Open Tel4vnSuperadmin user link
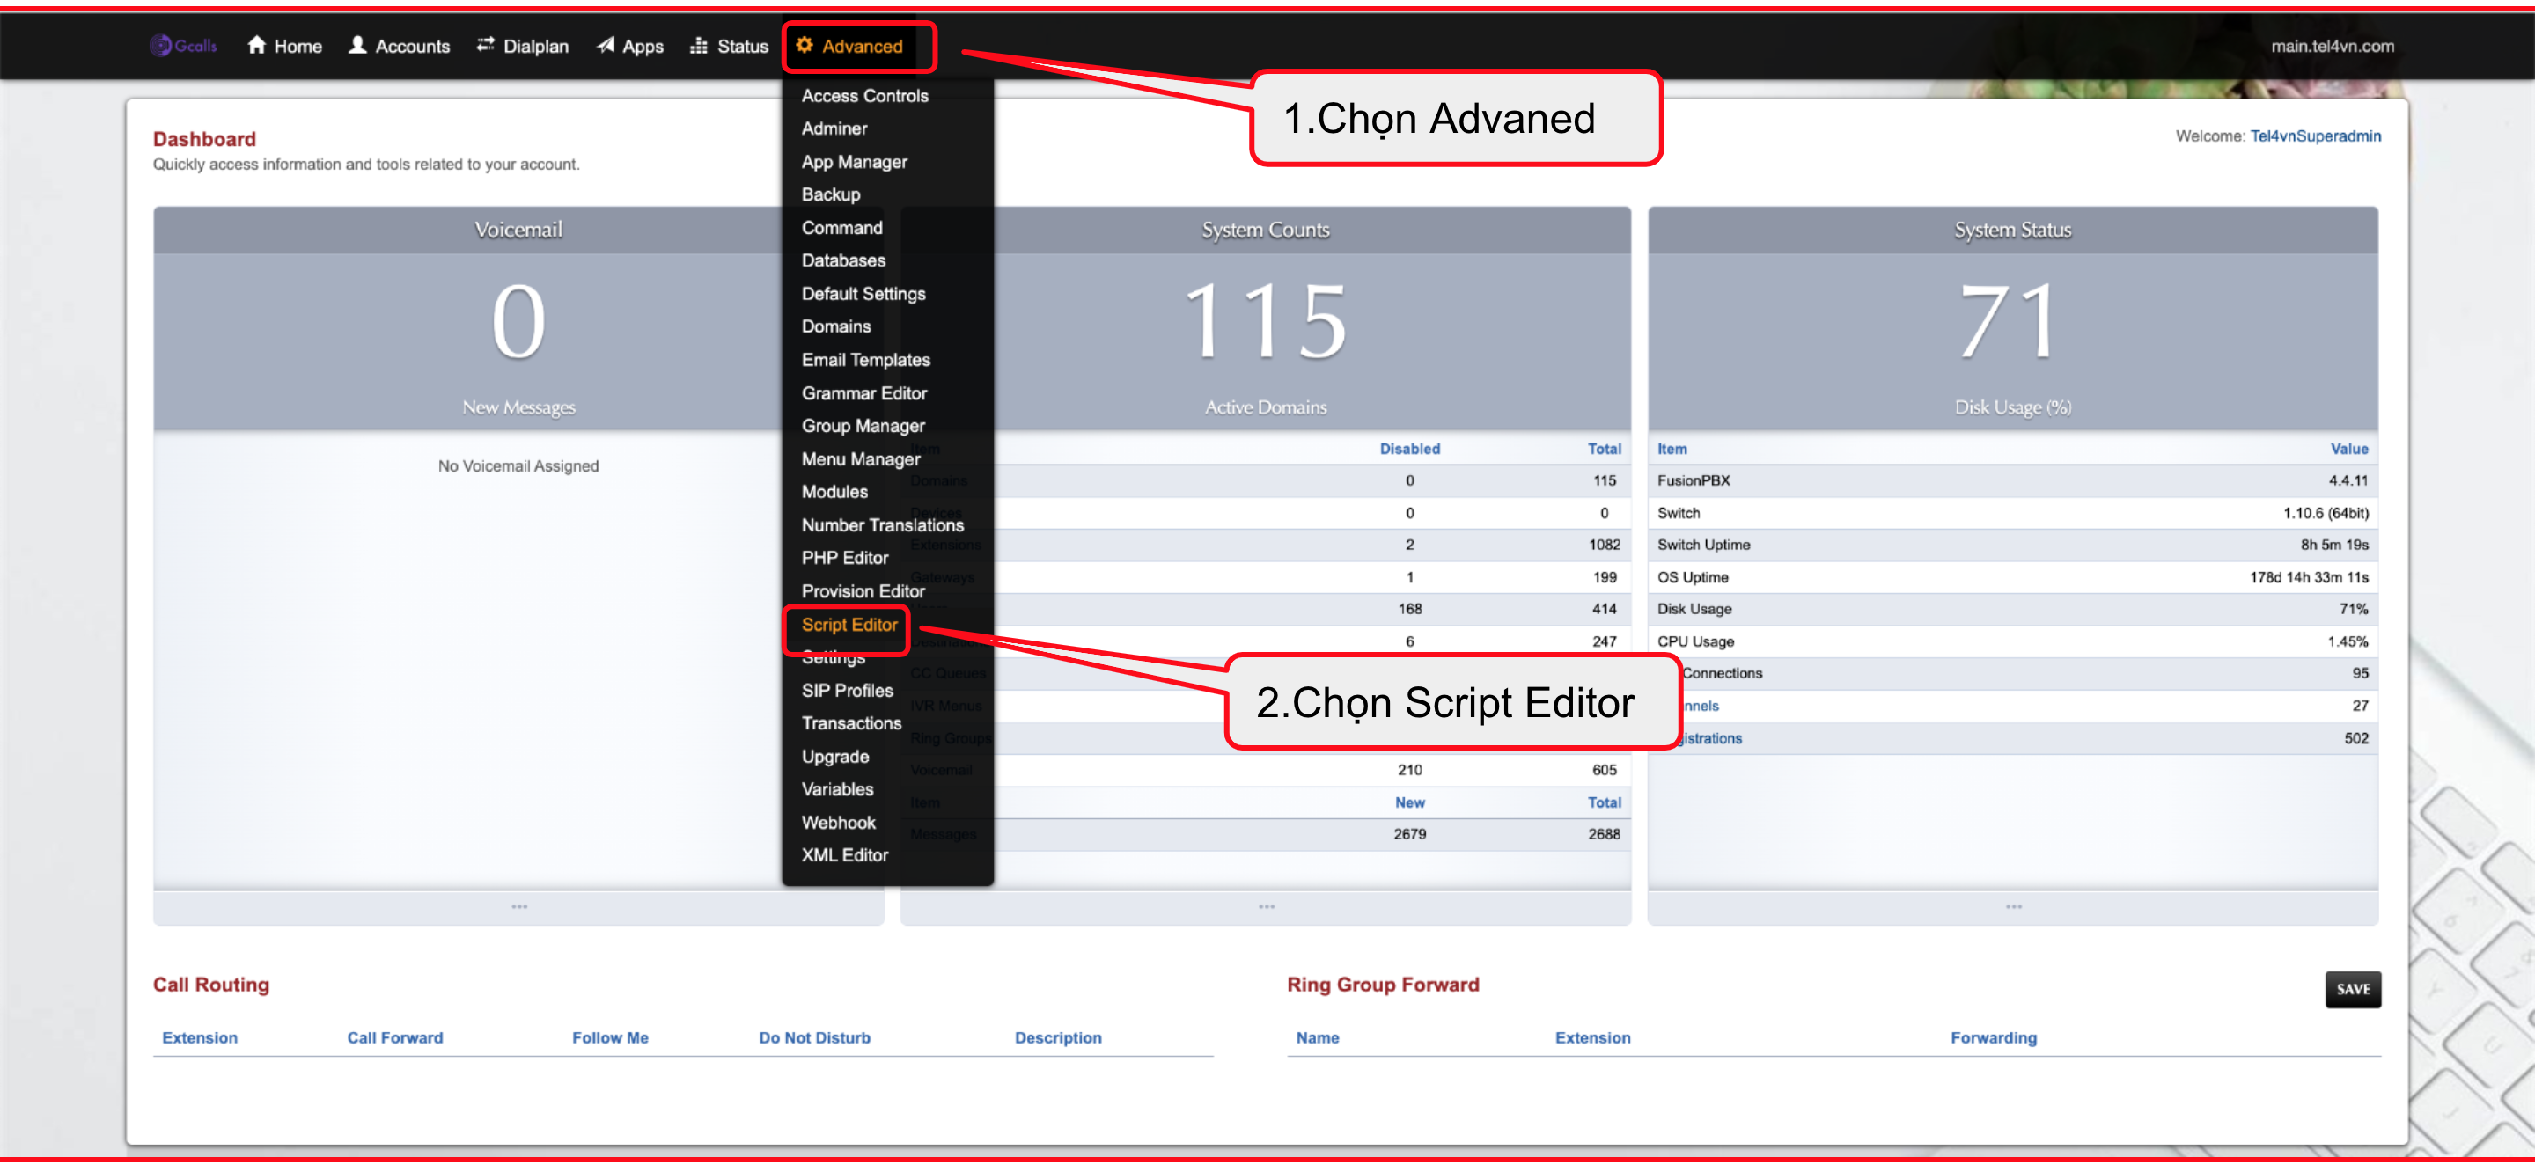 tap(2315, 136)
